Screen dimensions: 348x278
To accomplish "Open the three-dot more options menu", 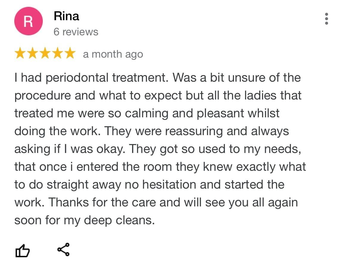I will pyautogui.click(x=327, y=19).
